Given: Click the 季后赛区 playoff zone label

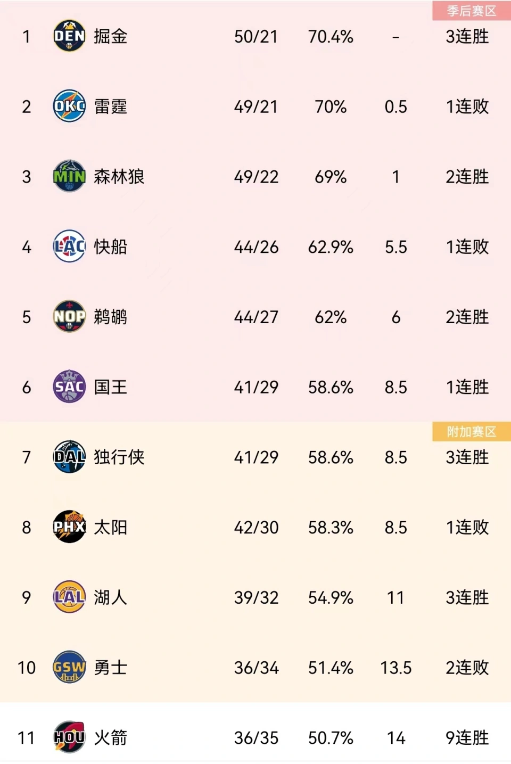Looking at the screenshot, I should pos(472,11).
